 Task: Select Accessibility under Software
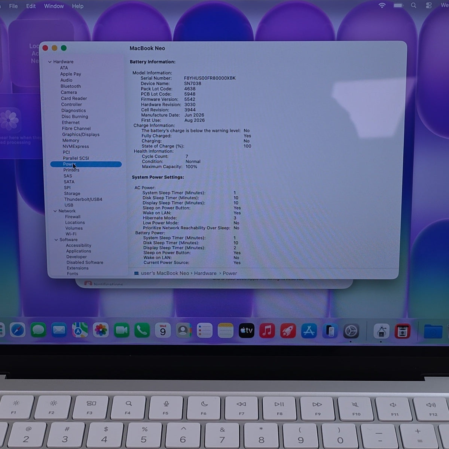(79, 245)
